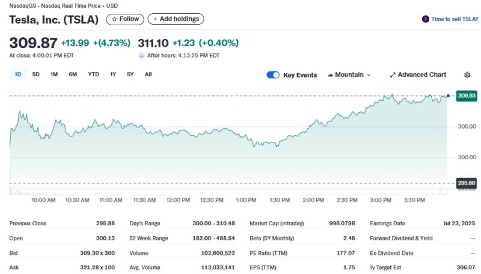Select the 1Y chart range
The width and height of the screenshot is (481, 274).
coord(113,75)
